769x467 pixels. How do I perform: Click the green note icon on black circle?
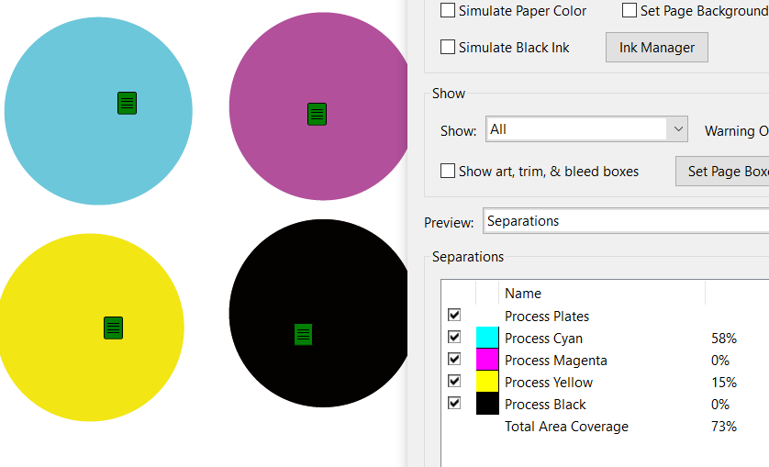point(303,334)
